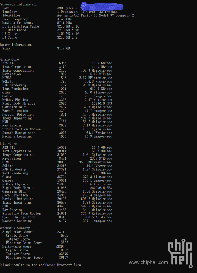Click the www.chiphell.com watermark text
The width and height of the screenshot is (197, 273).
click(x=148, y=262)
